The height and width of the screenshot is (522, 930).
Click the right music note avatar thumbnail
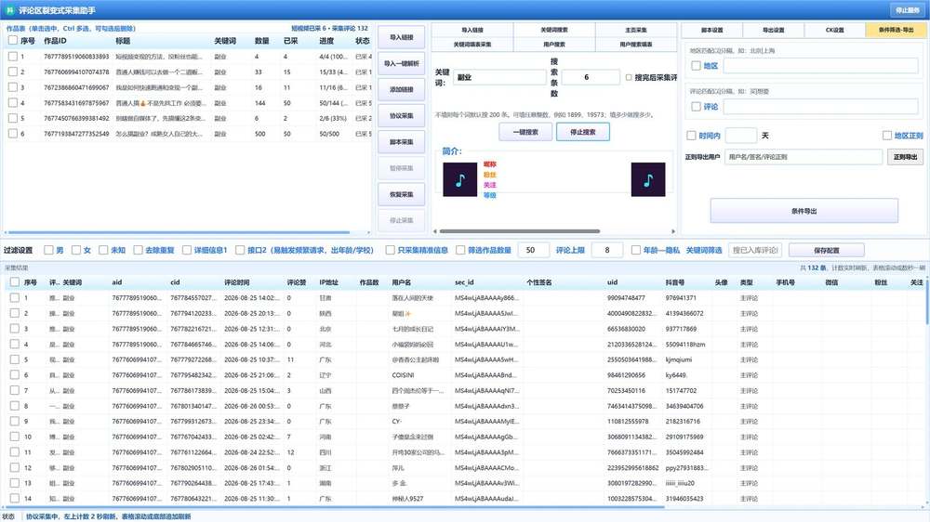tap(648, 179)
